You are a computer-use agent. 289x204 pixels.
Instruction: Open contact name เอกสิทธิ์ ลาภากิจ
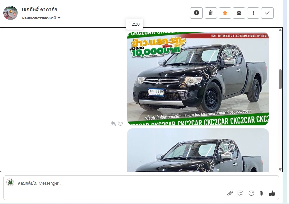pyautogui.click(x=39, y=9)
